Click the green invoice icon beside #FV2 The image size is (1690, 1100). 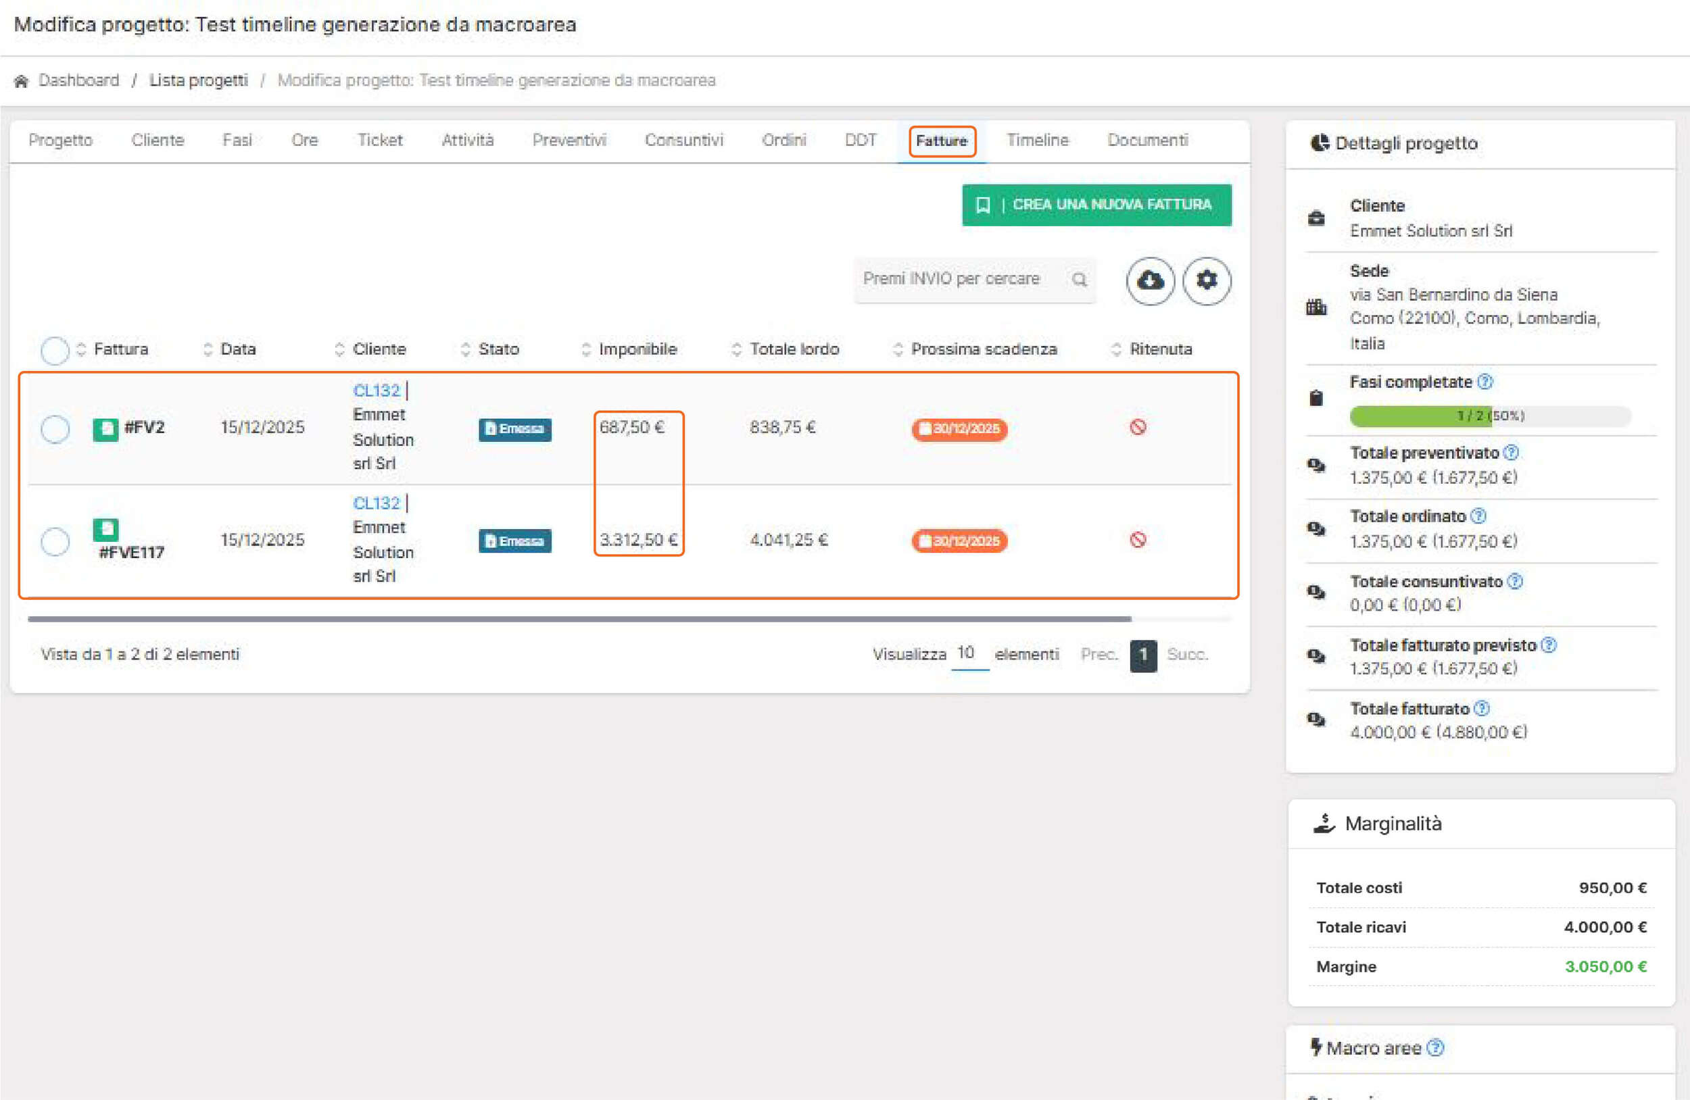105,428
